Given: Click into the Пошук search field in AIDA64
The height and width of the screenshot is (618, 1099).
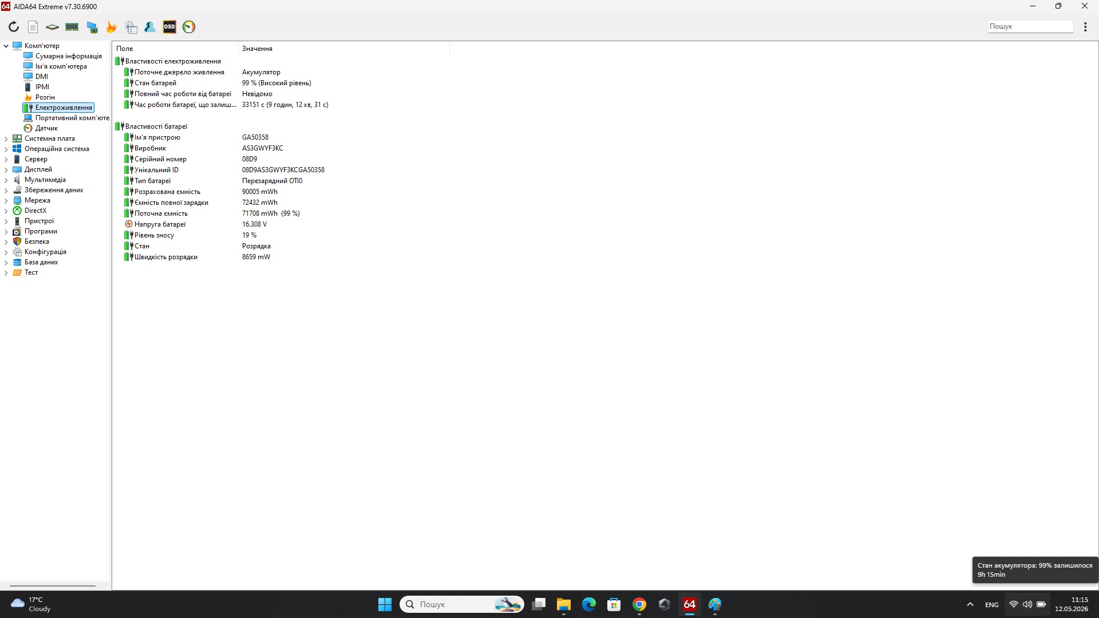Looking at the screenshot, I should [x=1030, y=26].
